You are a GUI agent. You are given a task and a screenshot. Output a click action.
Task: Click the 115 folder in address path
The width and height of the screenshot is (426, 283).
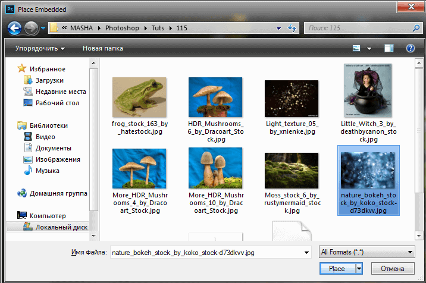pyautogui.click(x=182, y=28)
